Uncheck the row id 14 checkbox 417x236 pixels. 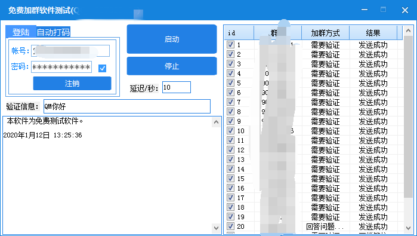pyautogui.click(x=231, y=169)
